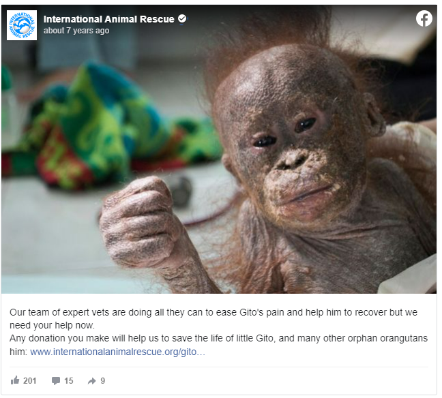View the 9 shares count
This screenshot has width=442, height=398.
(103, 380)
